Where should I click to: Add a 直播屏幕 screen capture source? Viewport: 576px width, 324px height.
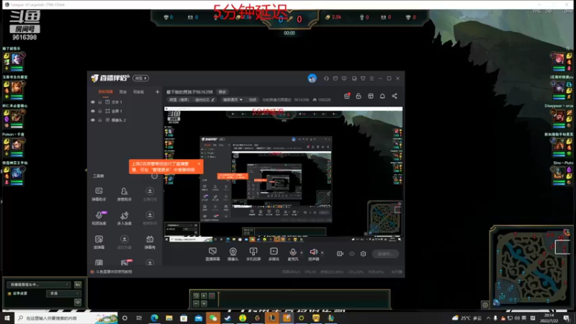tap(212, 254)
